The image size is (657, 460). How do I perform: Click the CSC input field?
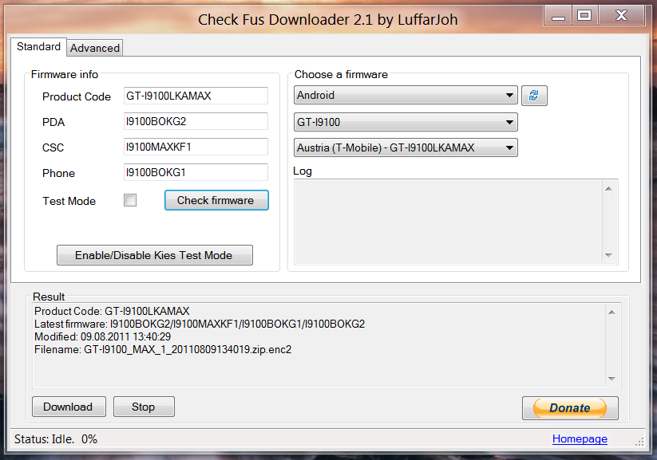[x=196, y=147]
